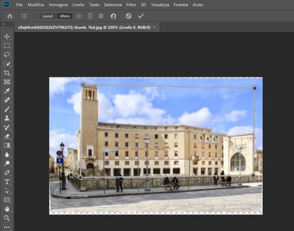294x231 pixels.
Task: Select the Lasso tool
Action: (7, 55)
